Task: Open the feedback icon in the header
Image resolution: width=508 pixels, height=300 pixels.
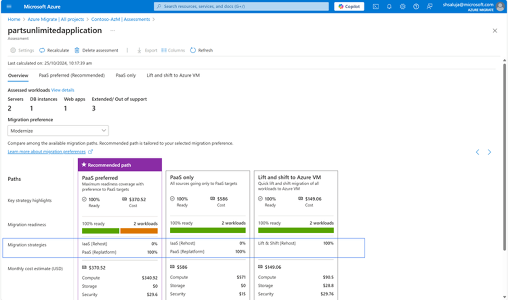Action: [x=430, y=6]
